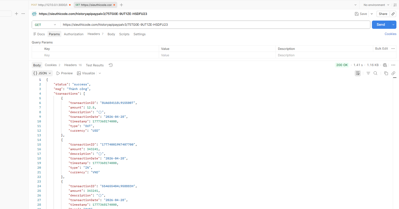This screenshot has width=399, height=209.
Task: Expand the Visualize options chevron
Action: coord(100,73)
